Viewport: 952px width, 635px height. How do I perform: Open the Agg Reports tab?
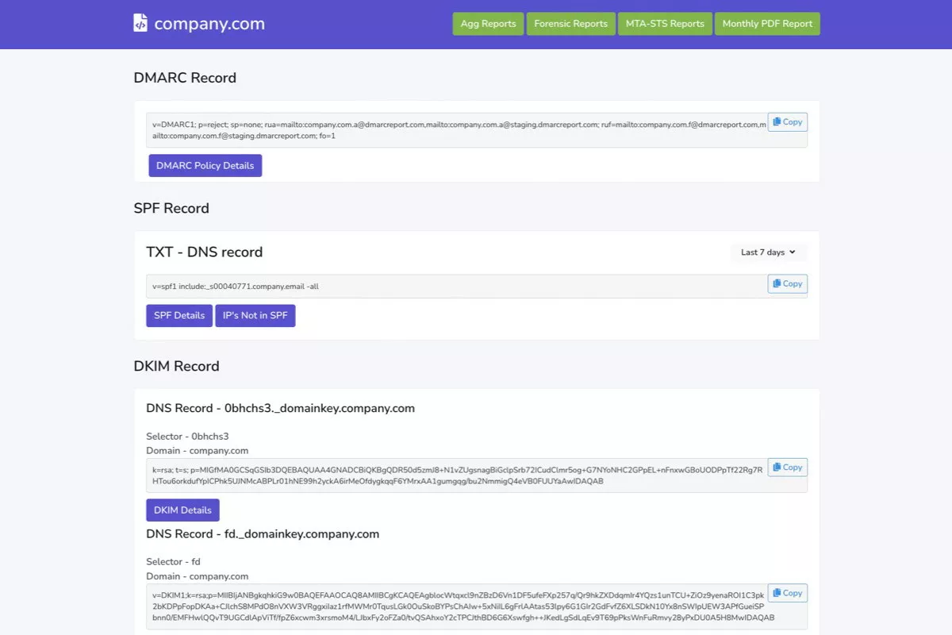click(488, 24)
